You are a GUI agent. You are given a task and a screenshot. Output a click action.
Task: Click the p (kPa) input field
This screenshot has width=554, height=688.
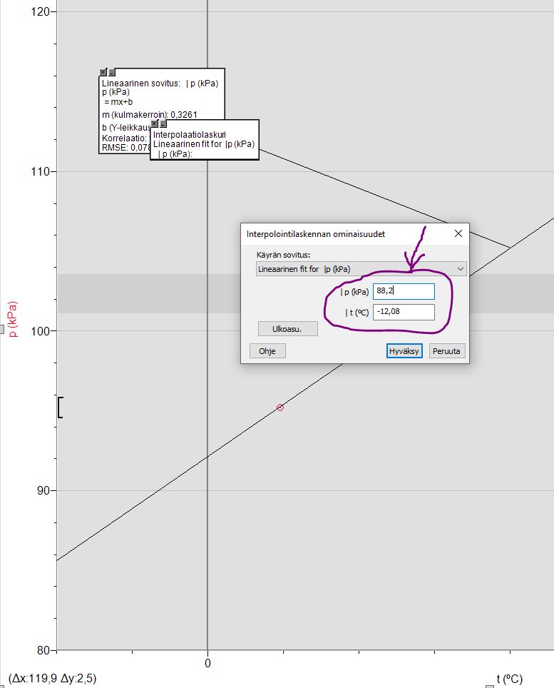pos(404,291)
